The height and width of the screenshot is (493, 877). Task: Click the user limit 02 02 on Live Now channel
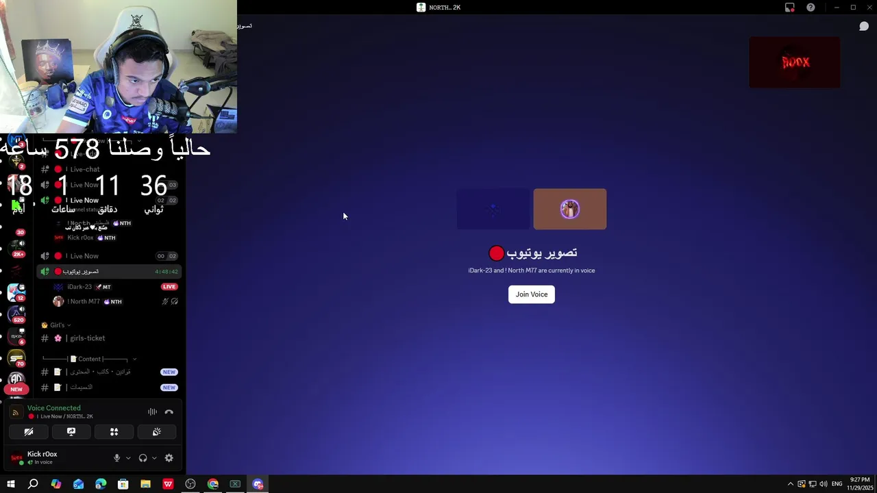click(166, 201)
